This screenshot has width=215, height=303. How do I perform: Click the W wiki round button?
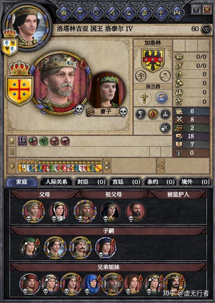click(206, 30)
